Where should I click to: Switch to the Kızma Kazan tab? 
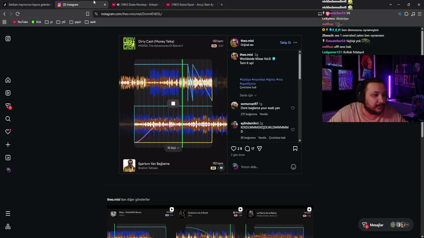(190, 5)
